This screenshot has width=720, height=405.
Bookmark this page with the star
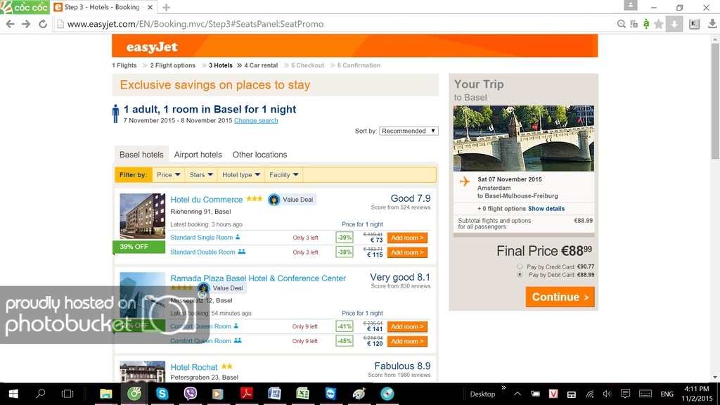[x=658, y=24]
